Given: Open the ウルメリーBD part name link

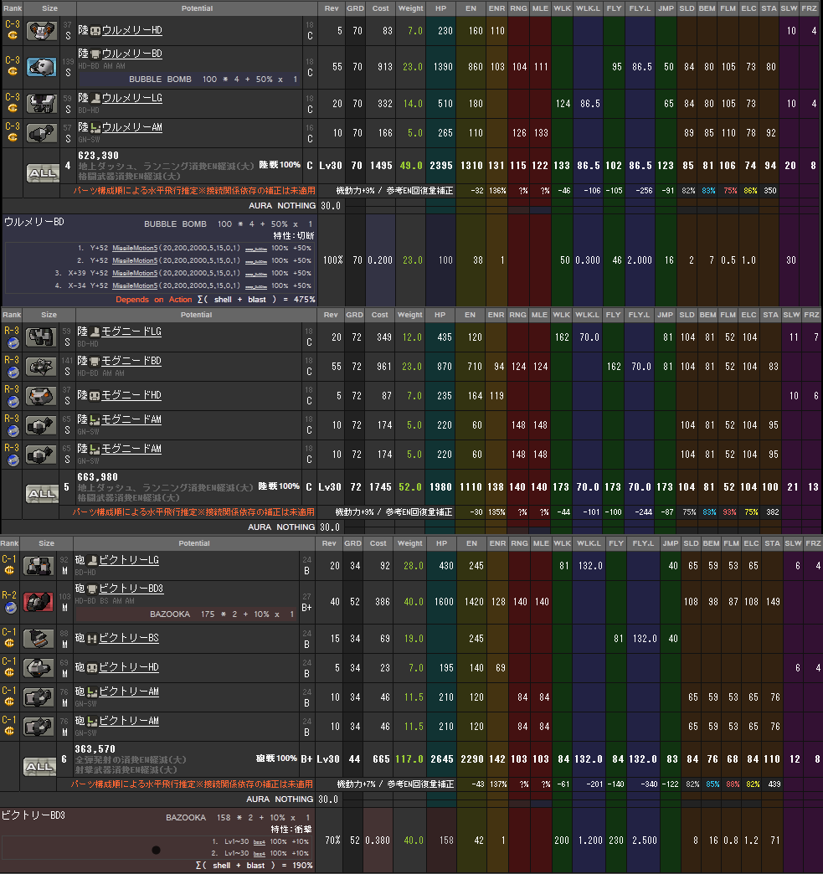Looking at the screenshot, I should [131, 54].
